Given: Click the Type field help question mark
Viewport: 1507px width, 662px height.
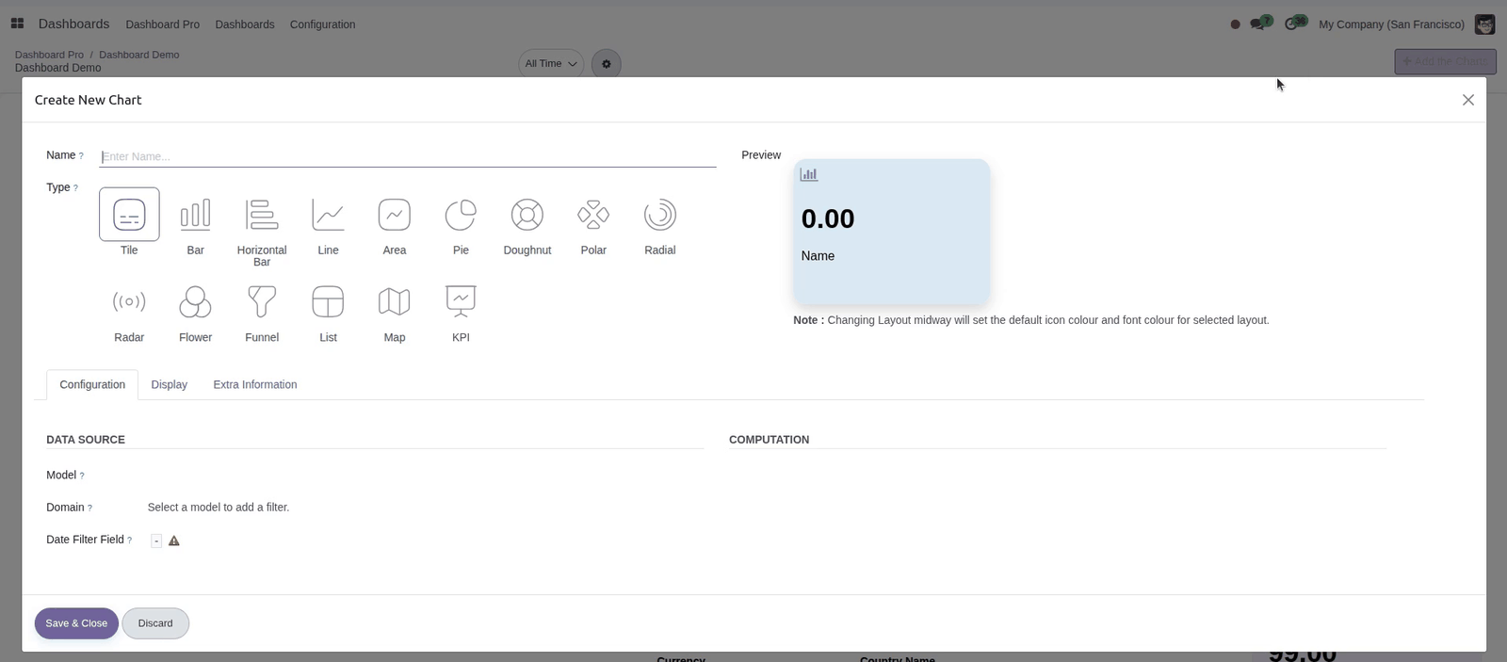Looking at the screenshot, I should pos(75,188).
